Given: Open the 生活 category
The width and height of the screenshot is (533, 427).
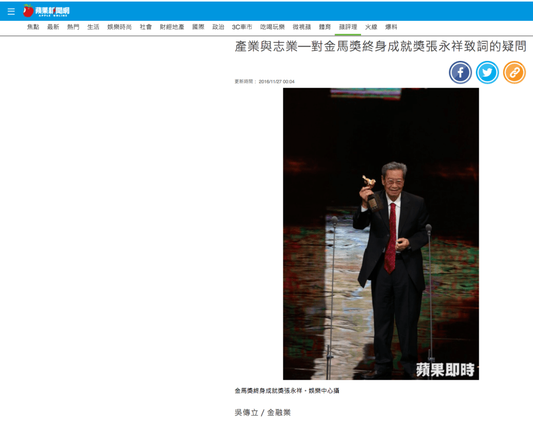Looking at the screenshot, I should [x=93, y=27].
